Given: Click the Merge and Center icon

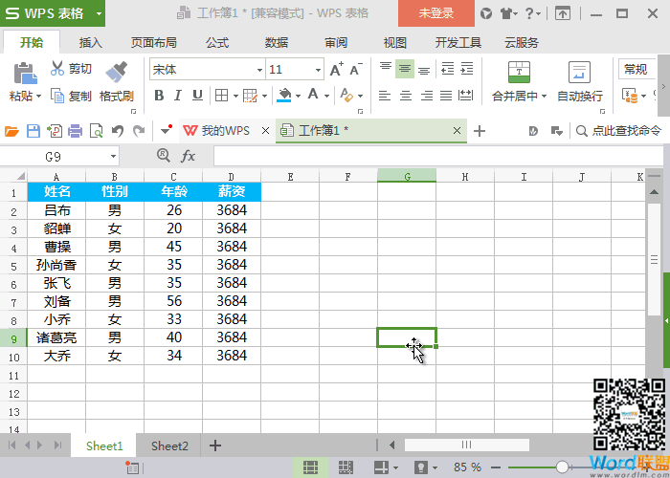Looking at the screenshot, I should [x=519, y=72].
